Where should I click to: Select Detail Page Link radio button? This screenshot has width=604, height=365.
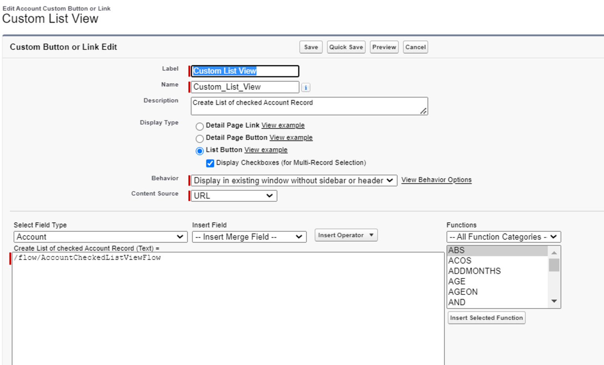coord(200,126)
